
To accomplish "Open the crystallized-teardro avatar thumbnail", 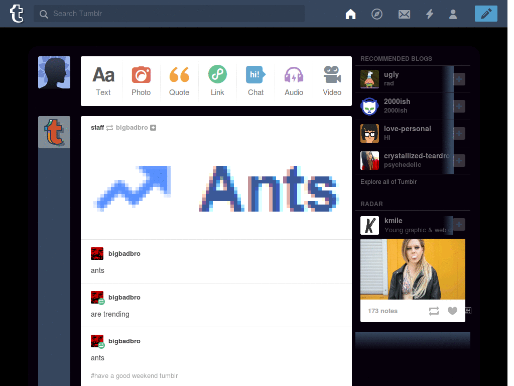I will click(x=369, y=160).
